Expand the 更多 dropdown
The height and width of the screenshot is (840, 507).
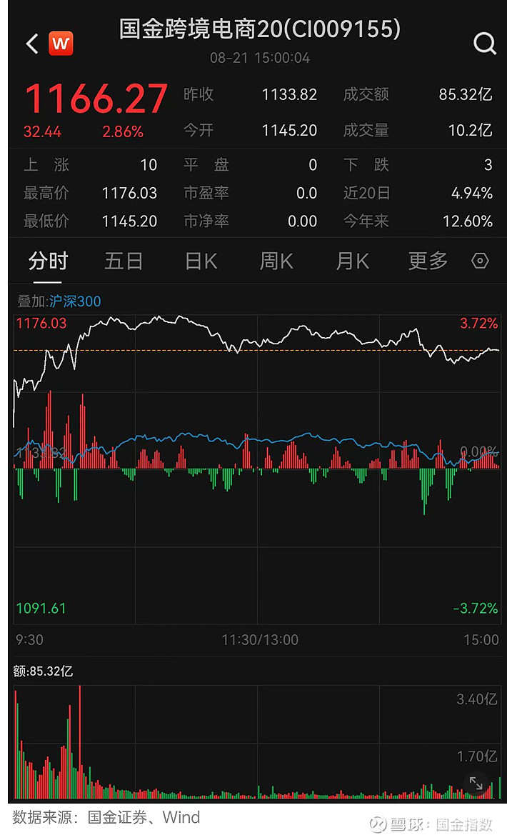[x=428, y=261]
